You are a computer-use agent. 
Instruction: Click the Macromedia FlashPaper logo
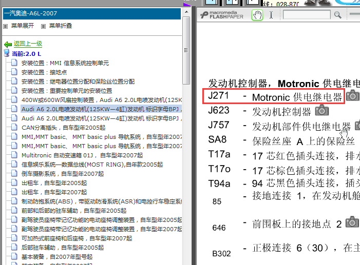pyautogui.click(x=222, y=15)
